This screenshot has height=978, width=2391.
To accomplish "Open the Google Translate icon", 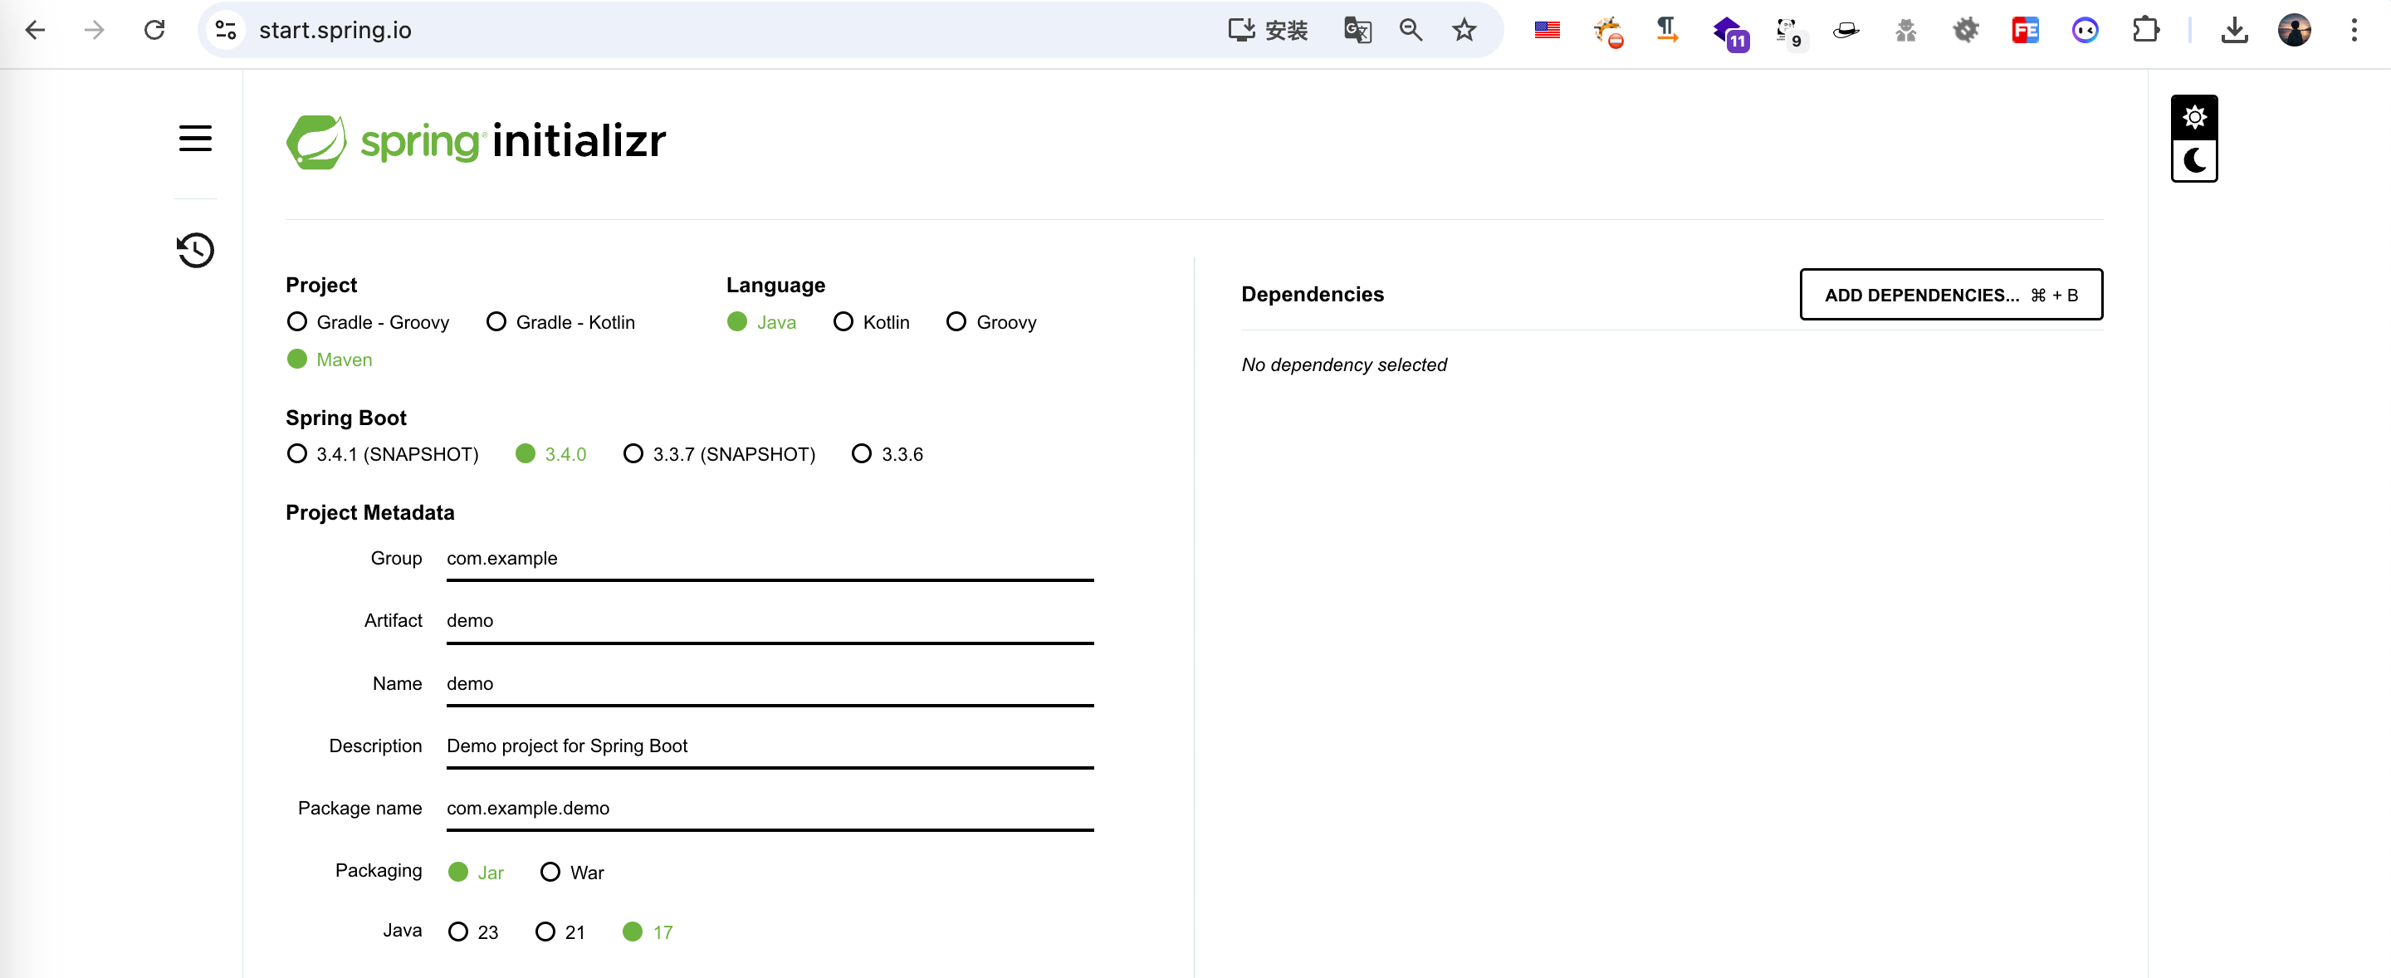I will click(1357, 31).
